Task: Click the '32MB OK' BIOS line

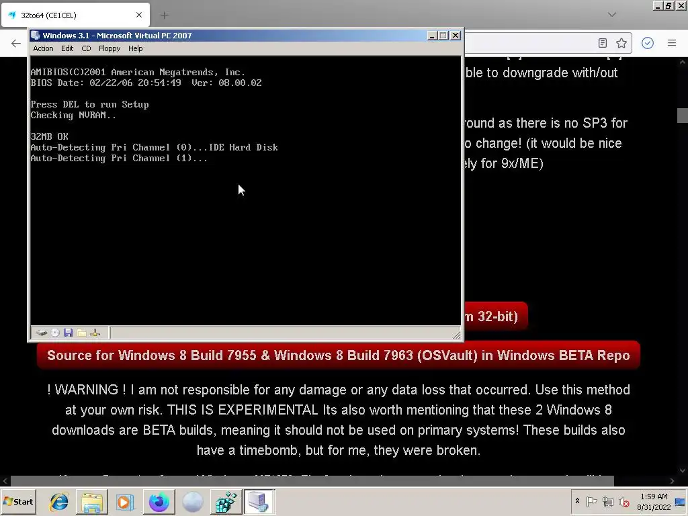Action: click(x=49, y=136)
